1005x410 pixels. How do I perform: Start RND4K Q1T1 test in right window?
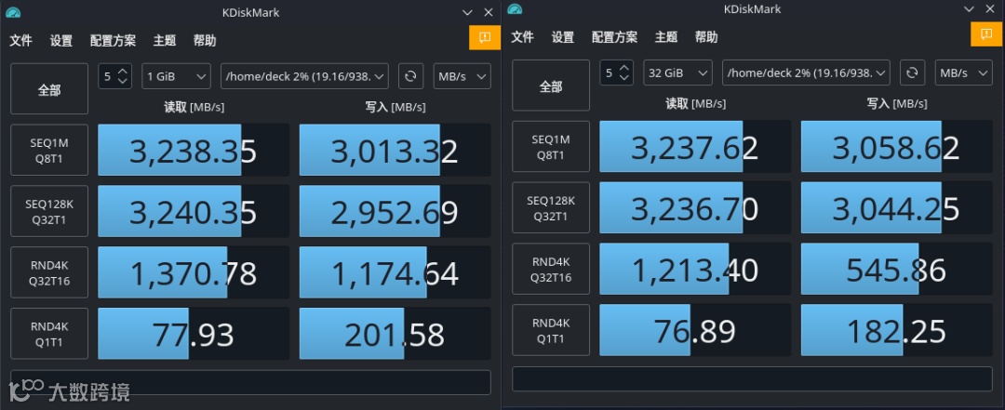point(551,330)
